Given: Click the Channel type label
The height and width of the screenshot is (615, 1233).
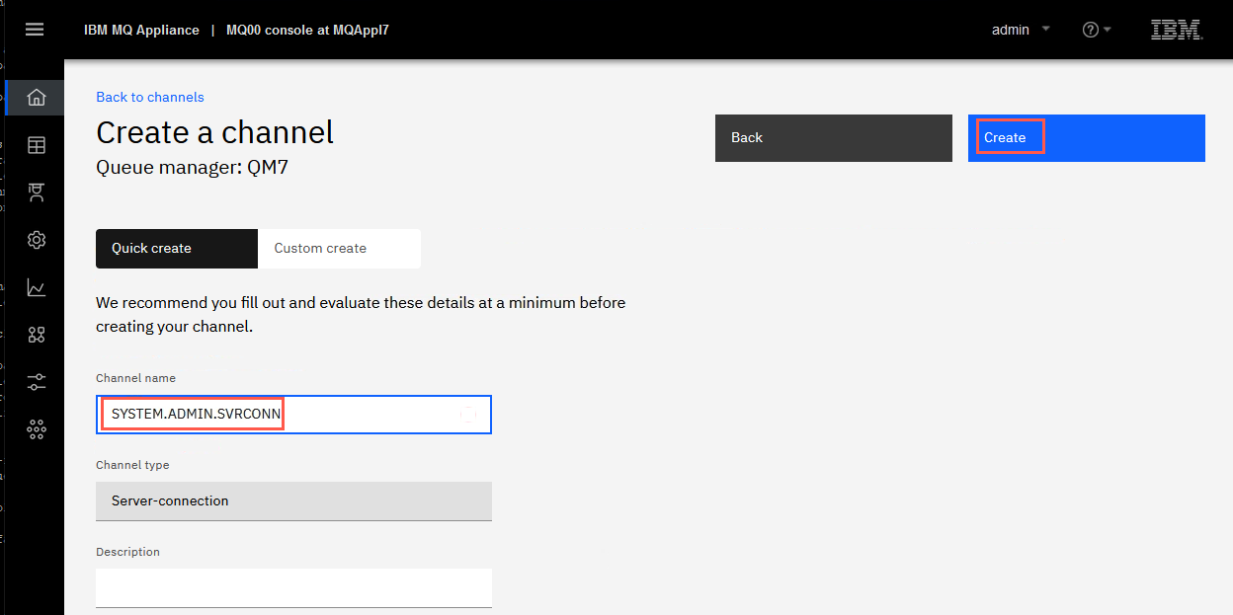Looking at the screenshot, I should click(132, 465).
